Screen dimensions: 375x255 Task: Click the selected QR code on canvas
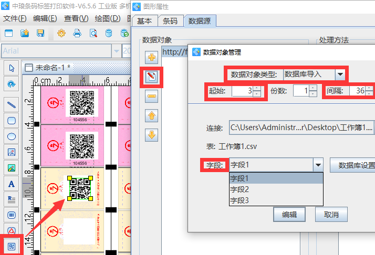80,188
